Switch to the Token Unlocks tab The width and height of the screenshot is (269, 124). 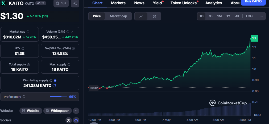pyautogui.click(x=184, y=3)
